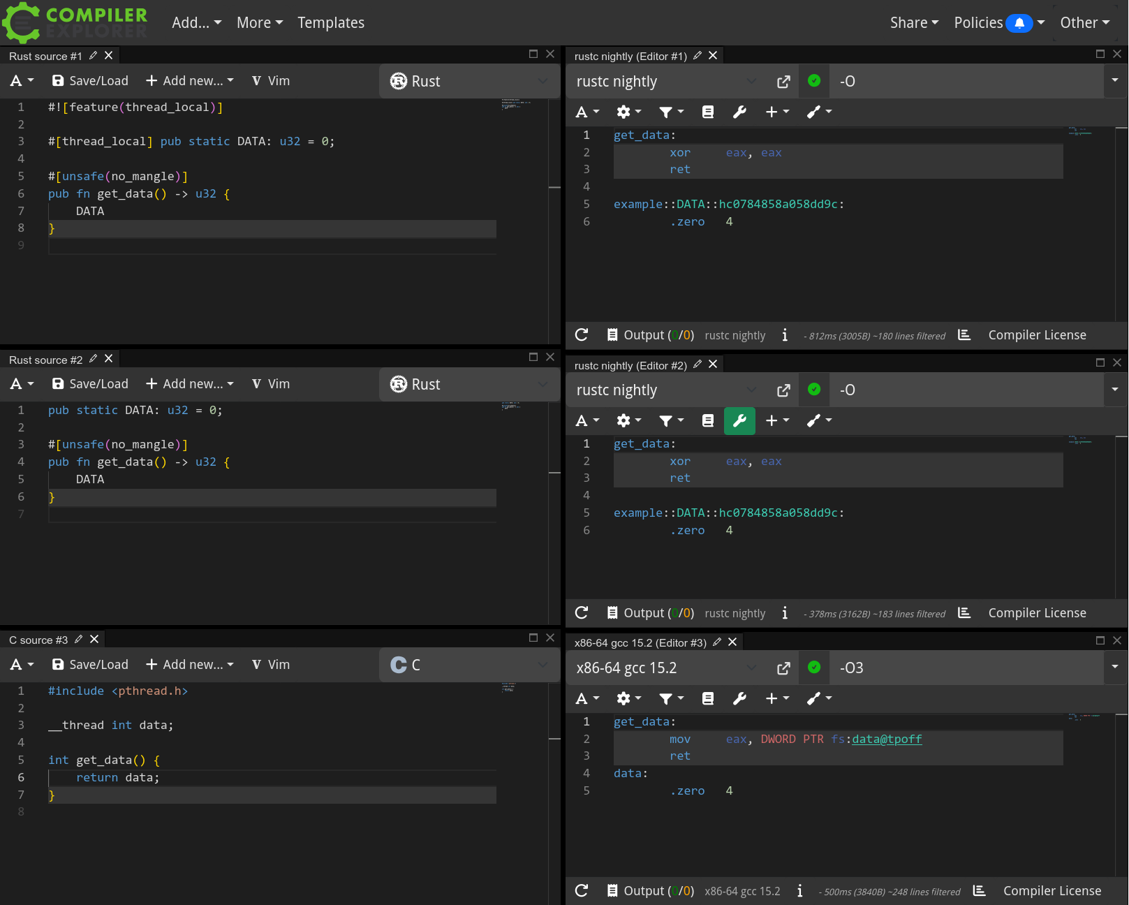Select the Rust source #2 tab
1129x905 pixels.
coord(45,360)
